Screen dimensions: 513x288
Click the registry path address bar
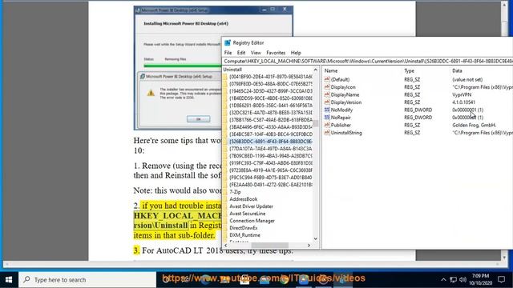pos(368,61)
